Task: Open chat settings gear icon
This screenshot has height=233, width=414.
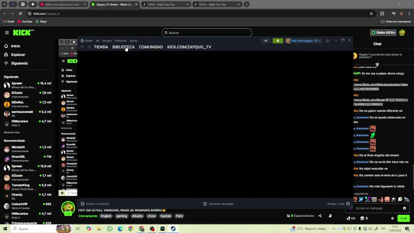Action: click(x=392, y=218)
